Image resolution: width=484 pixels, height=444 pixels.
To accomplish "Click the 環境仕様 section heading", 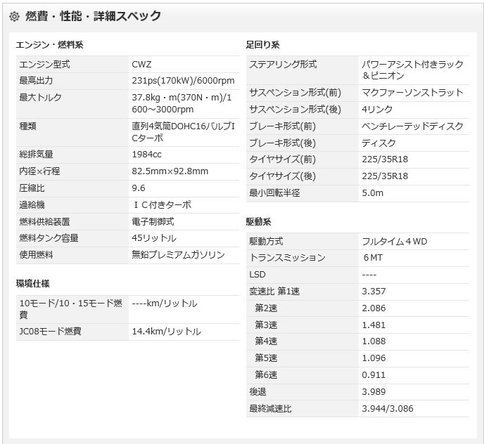I will [x=33, y=284].
